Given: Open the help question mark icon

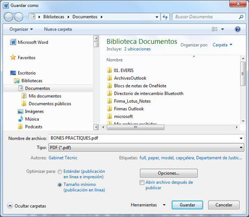Looking at the screenshot, I should [x=237, y=29].
